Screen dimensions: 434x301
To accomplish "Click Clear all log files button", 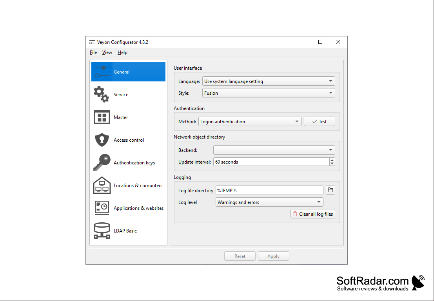I will point(313,214).
